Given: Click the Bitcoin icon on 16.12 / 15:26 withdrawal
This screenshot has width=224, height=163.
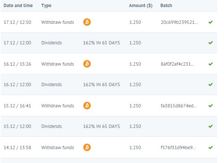Looking at the screenshot, I should click(x=87, y=64).
